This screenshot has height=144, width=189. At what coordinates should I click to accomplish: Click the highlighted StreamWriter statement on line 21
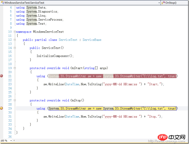[112, 76]
